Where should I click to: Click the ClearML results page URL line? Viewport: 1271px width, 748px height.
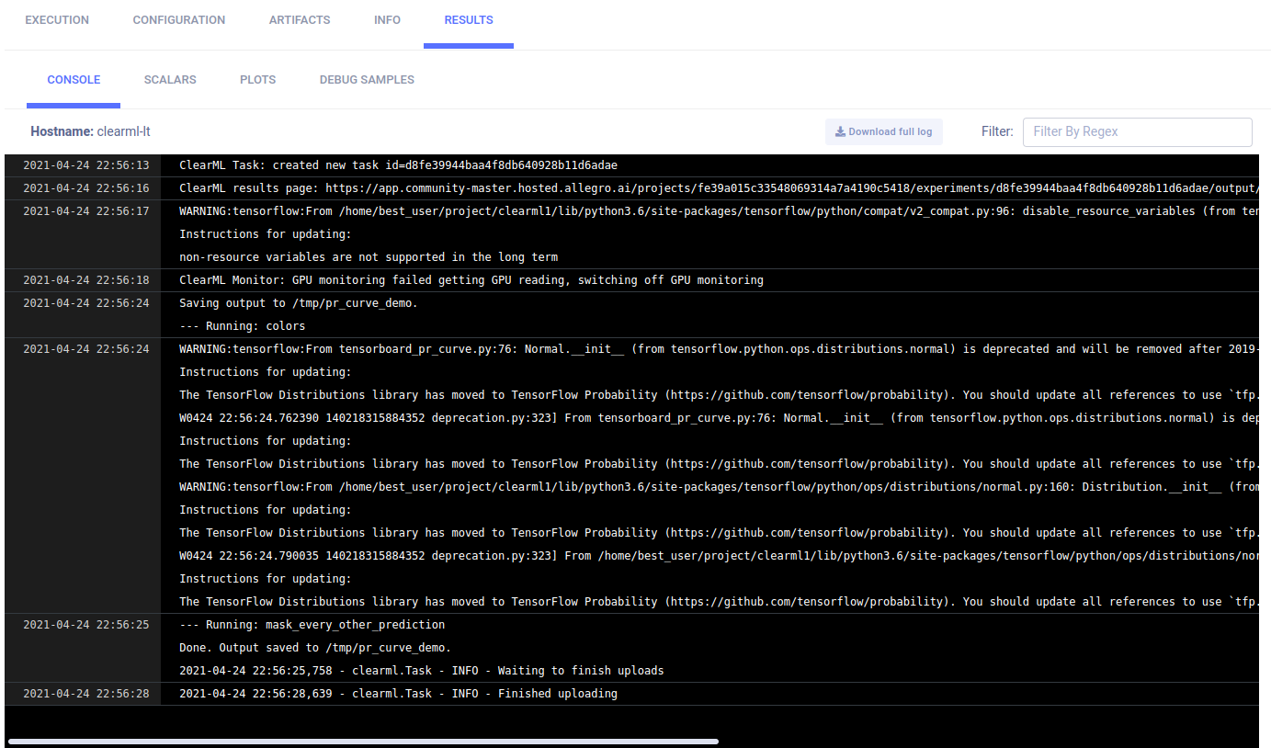coord(719,188)
